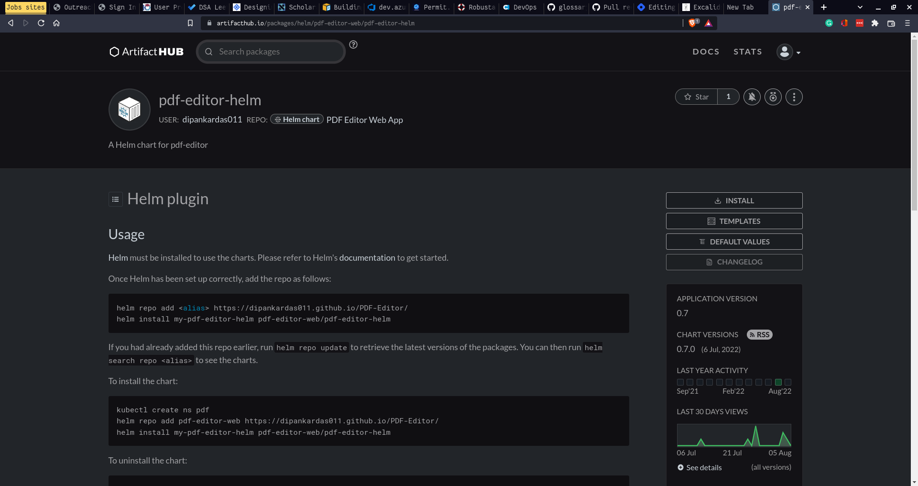
Task: Open the Grammarly extension
Action: pyautogui.click(x=829, y=23)
